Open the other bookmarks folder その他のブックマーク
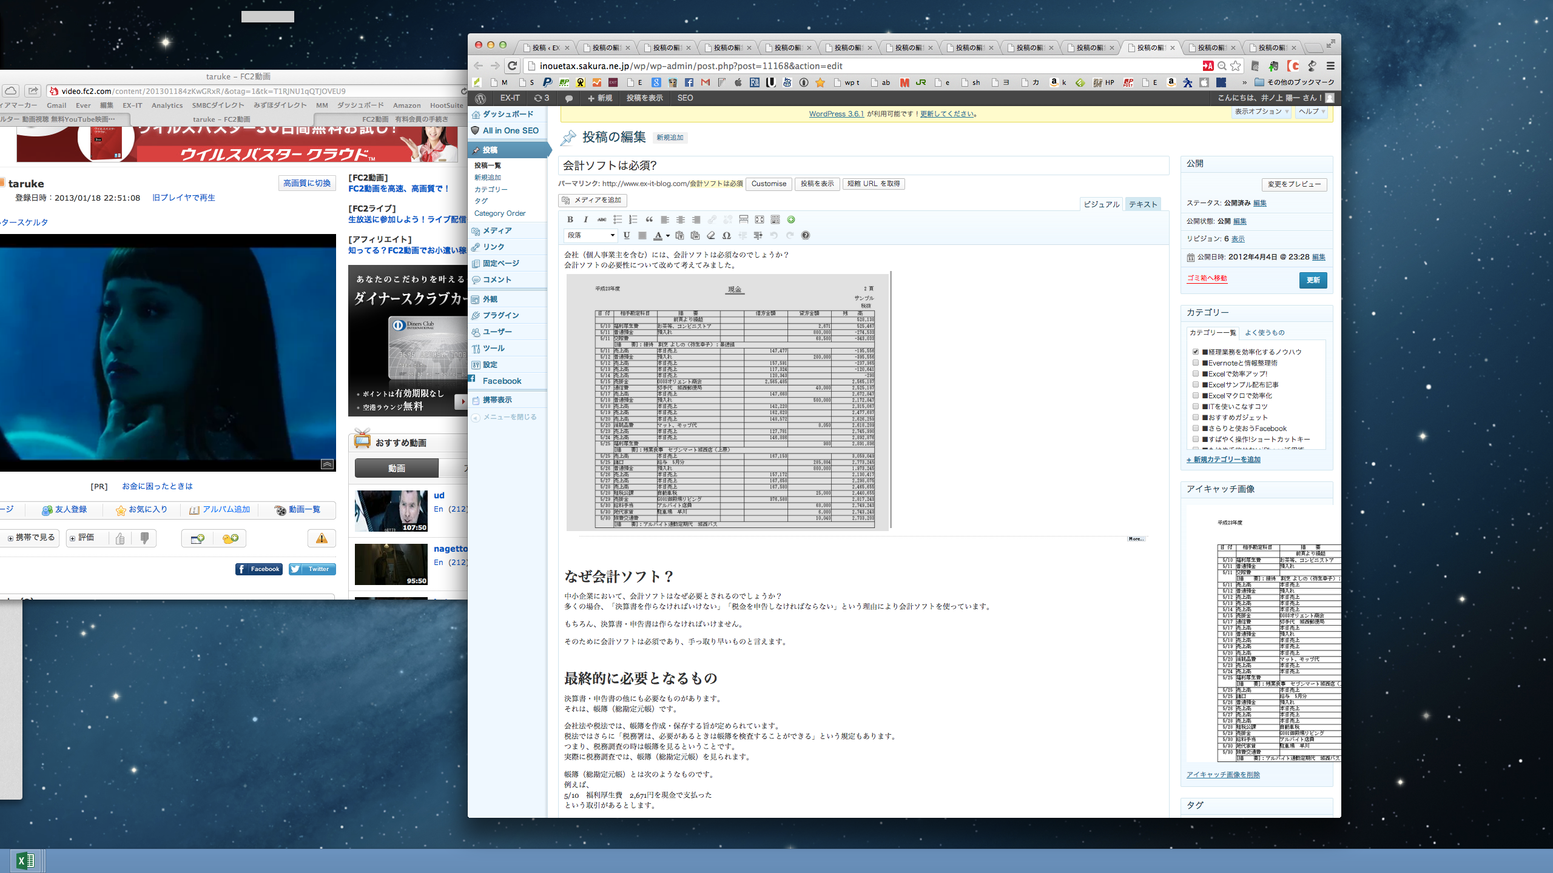 [x=1295, y=82]
